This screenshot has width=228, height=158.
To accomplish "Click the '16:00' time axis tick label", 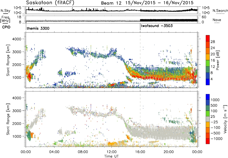I will pos(140,152).
